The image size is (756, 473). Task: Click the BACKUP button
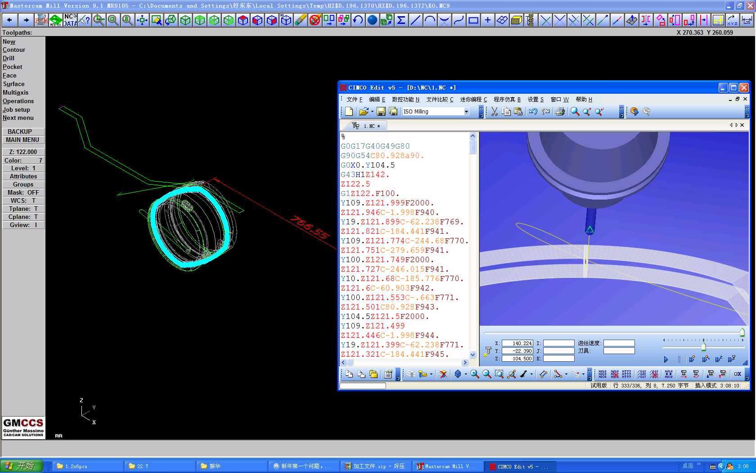(23, 132)
